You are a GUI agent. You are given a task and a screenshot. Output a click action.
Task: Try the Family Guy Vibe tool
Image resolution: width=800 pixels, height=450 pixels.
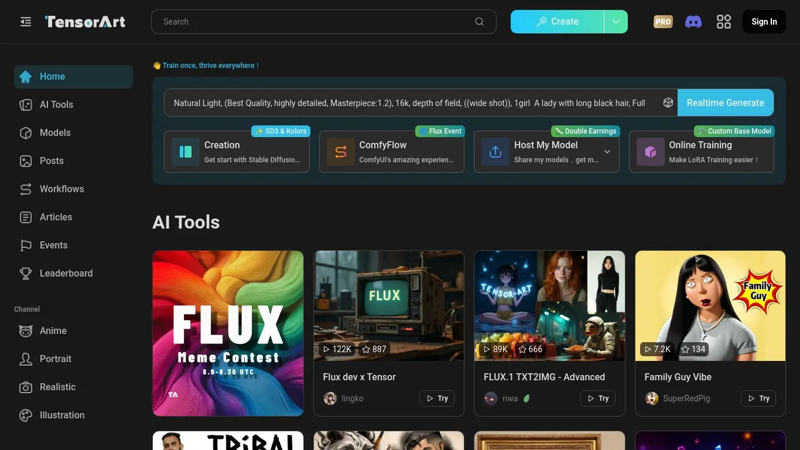pyautogui.click(x=758, y=398)
